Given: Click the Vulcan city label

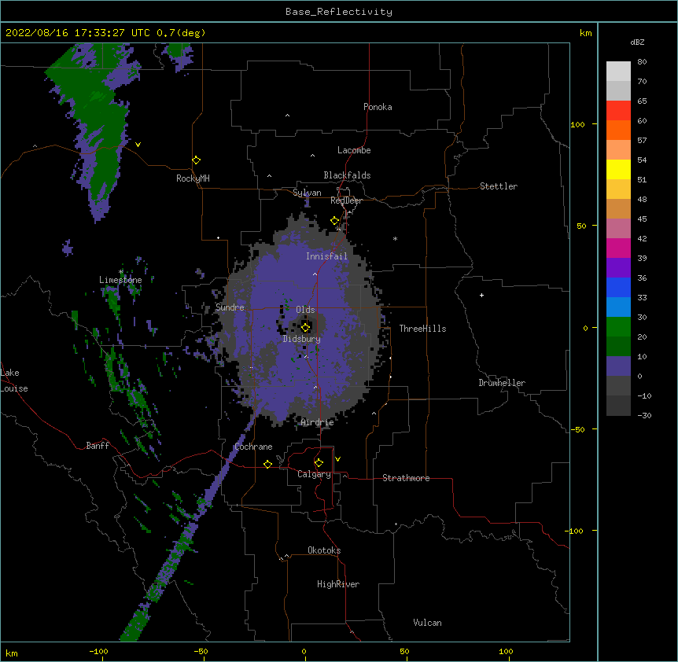Looking at the screenshot, I should pyautogui.click(x=427, y=623).
